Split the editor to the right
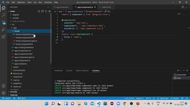The width and height of the screenshot is (190, 107). (x=183, y=7)
